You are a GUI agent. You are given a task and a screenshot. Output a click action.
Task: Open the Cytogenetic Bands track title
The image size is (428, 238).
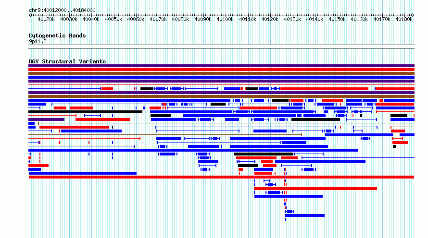[x=57, y=36]
